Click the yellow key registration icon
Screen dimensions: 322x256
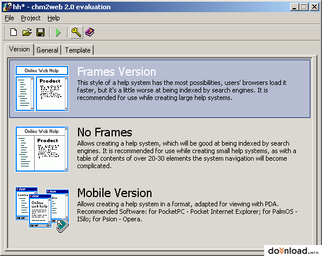coord(76,32)
